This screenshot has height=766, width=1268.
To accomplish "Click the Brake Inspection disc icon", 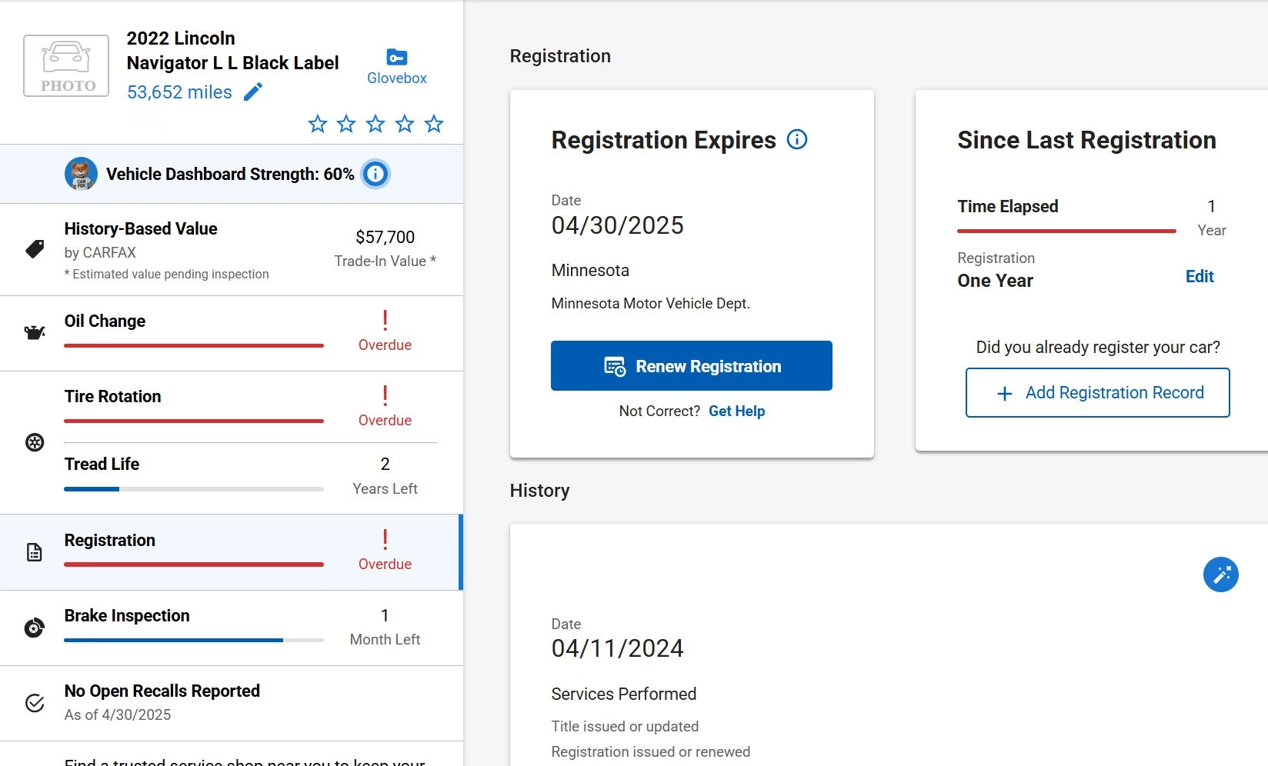I will click(35, 628).
